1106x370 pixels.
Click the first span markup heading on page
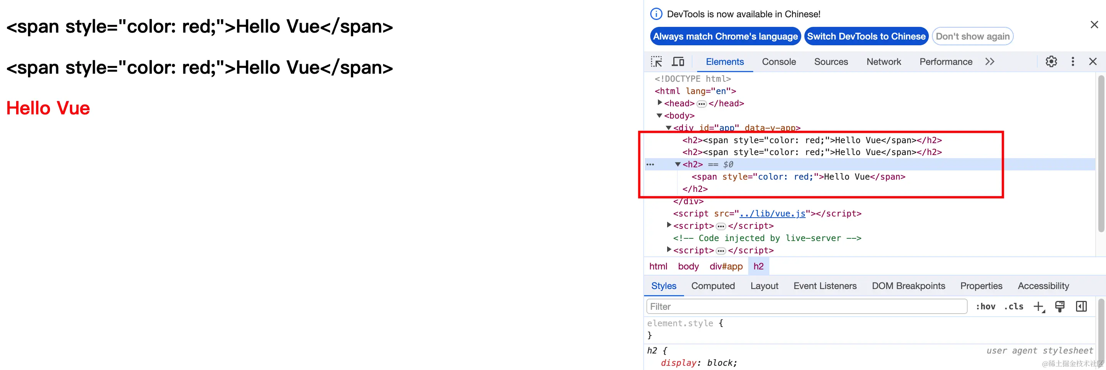point(200,26)
